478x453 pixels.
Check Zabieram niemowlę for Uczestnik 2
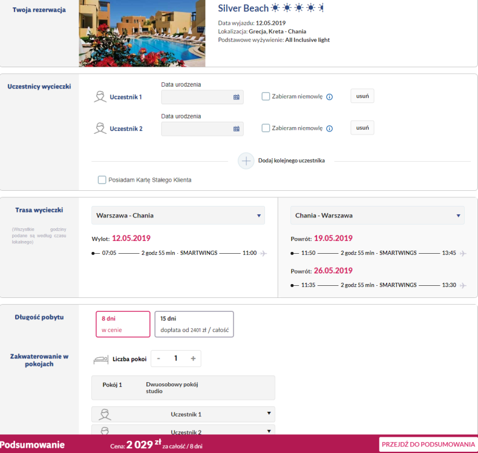266,128
